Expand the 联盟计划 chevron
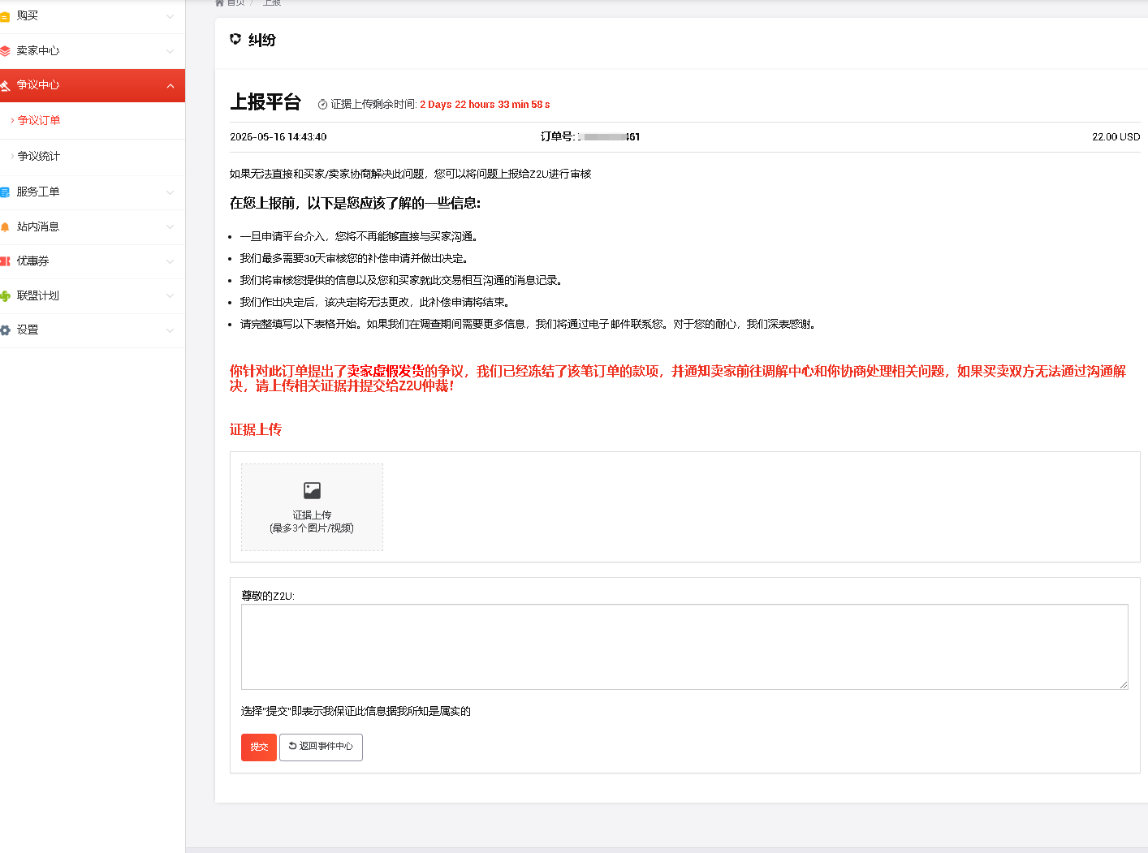Viewport: 1148px width, 853px height. [x=170, y=296]
